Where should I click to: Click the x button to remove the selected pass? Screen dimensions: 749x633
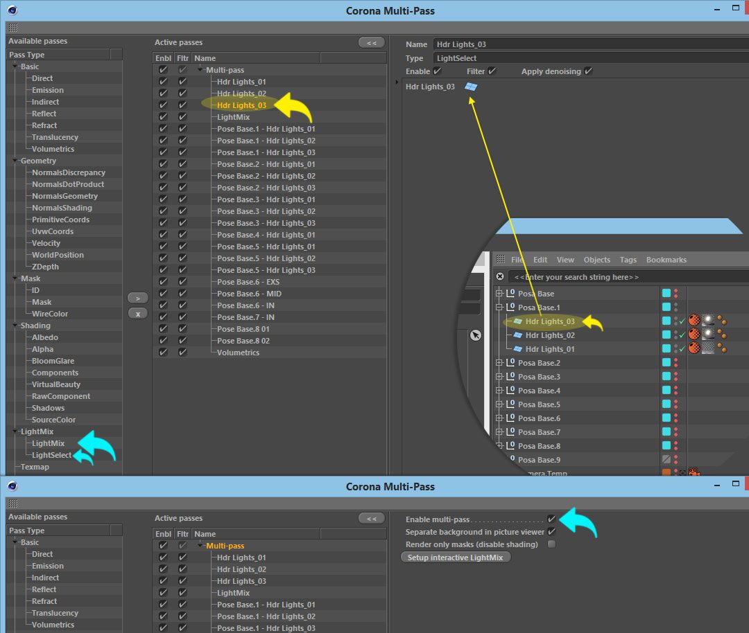click(x=138, y=314)
